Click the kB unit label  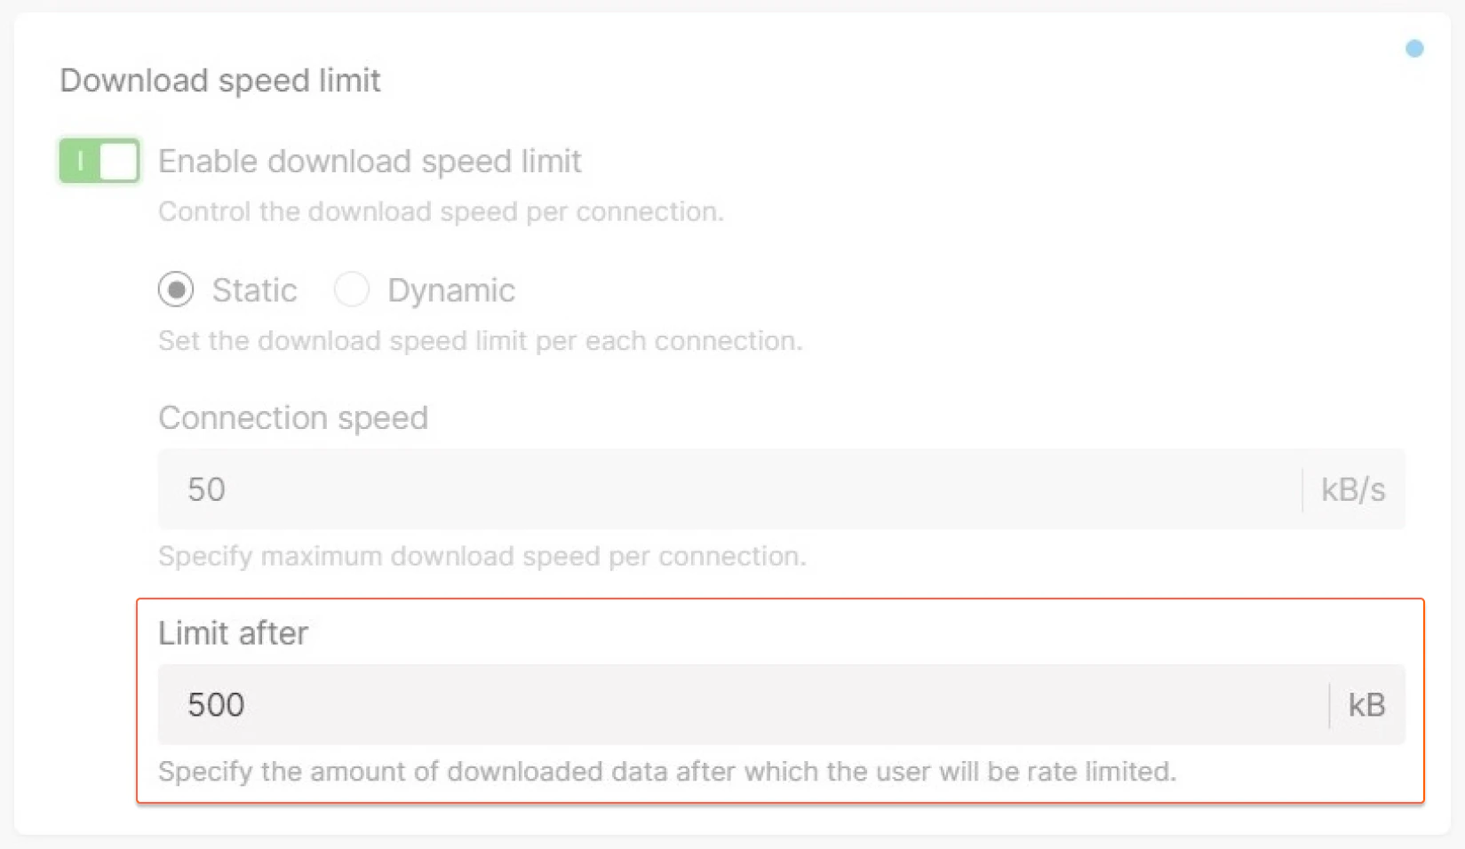point(1367,704)
